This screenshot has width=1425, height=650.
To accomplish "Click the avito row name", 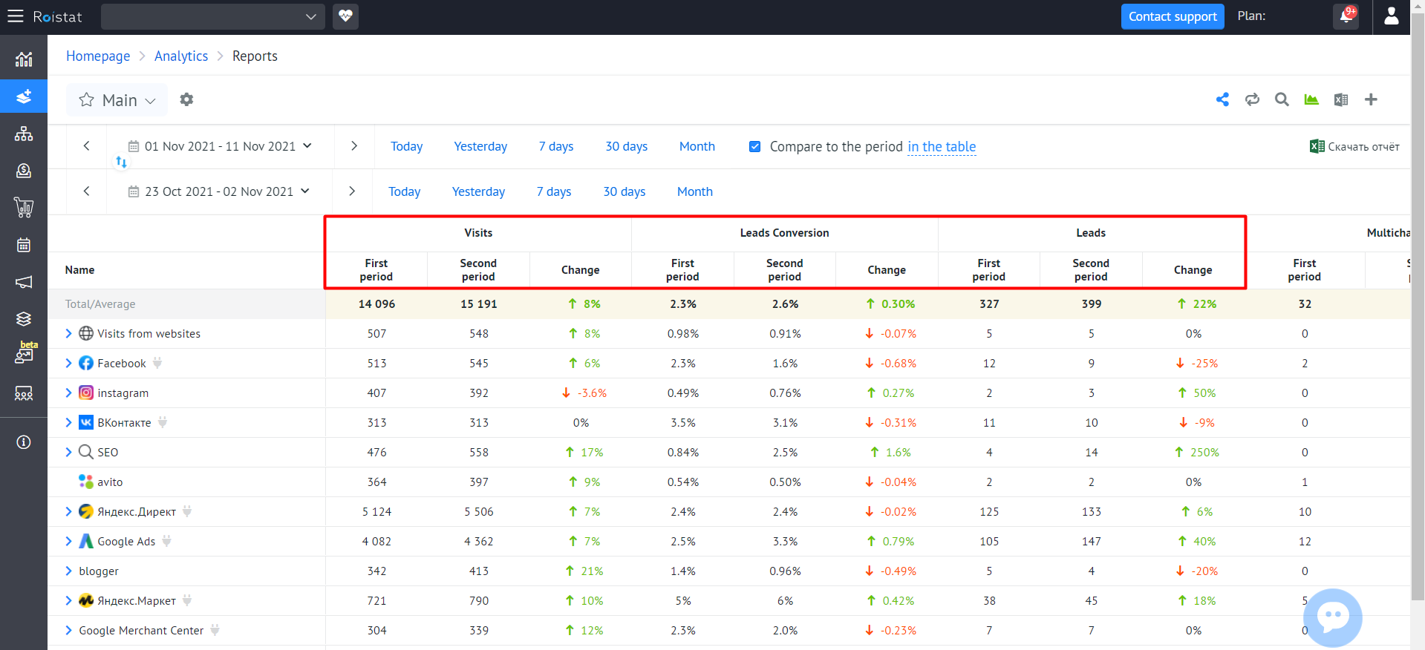I will pyautogui.click(x=110, y=482).
